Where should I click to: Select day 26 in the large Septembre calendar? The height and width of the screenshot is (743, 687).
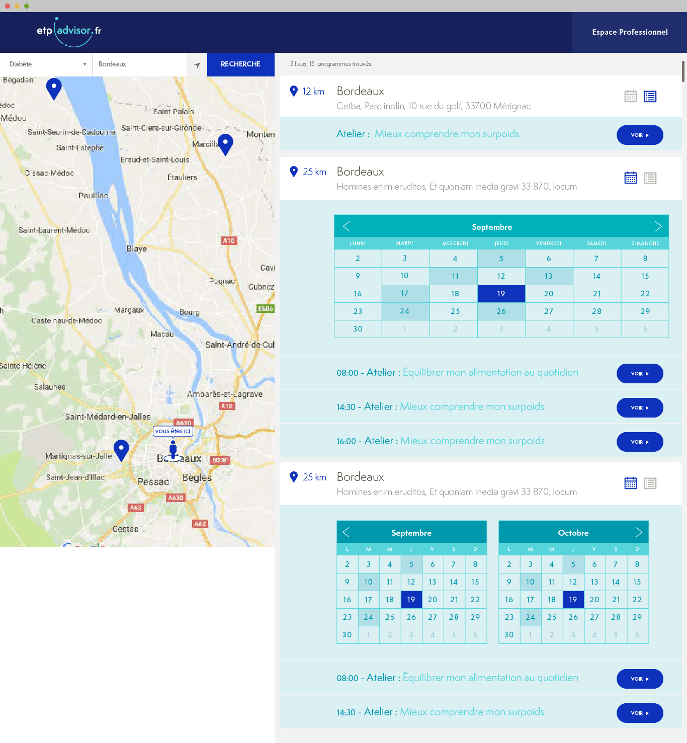(501, 311)
